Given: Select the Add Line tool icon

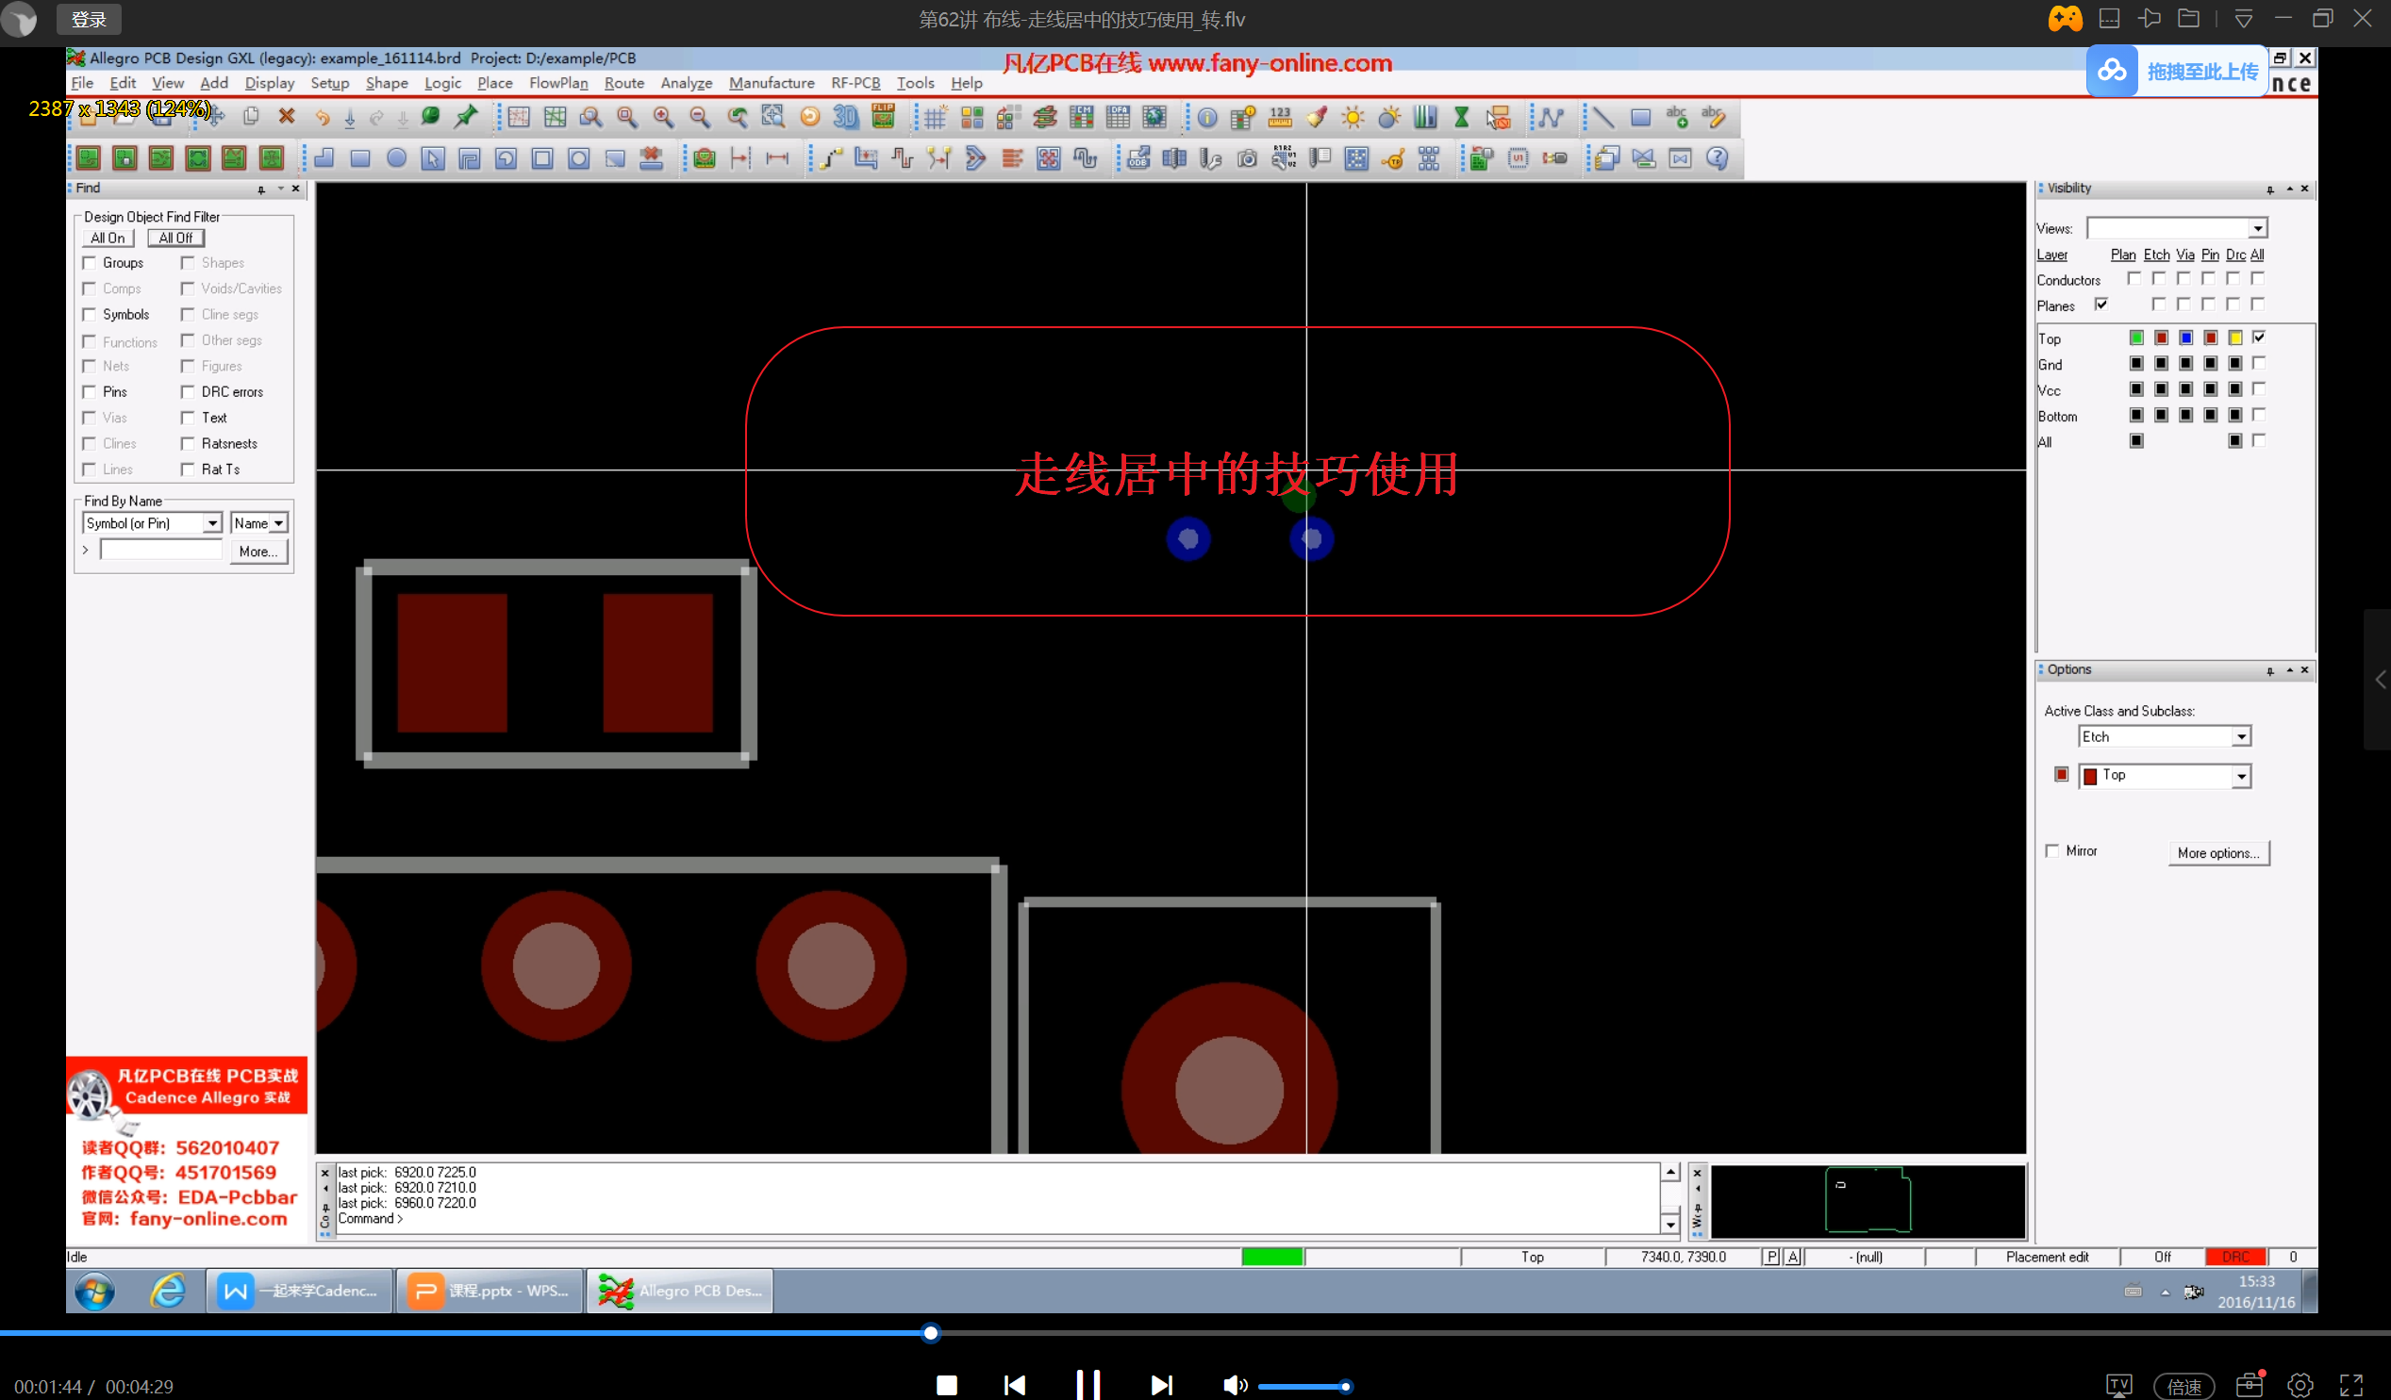Looking at the screenshot, I should pos(1603,118).
